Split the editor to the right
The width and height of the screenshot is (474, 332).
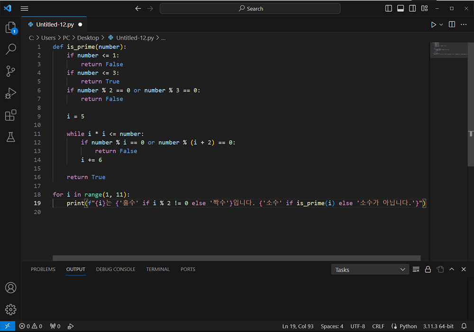point(452,24)
